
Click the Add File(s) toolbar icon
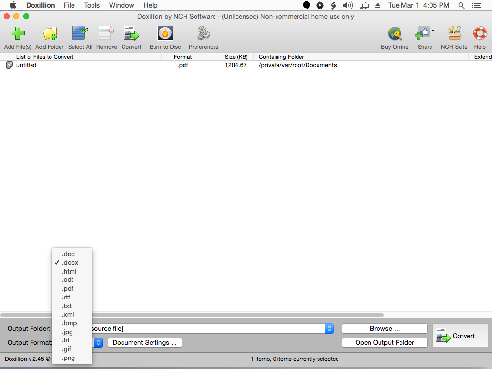[18, 33]
